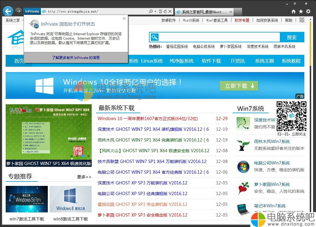Refresh the page with the reload icon
Viewport: 316px width, 227px height.
coord(165,11)
